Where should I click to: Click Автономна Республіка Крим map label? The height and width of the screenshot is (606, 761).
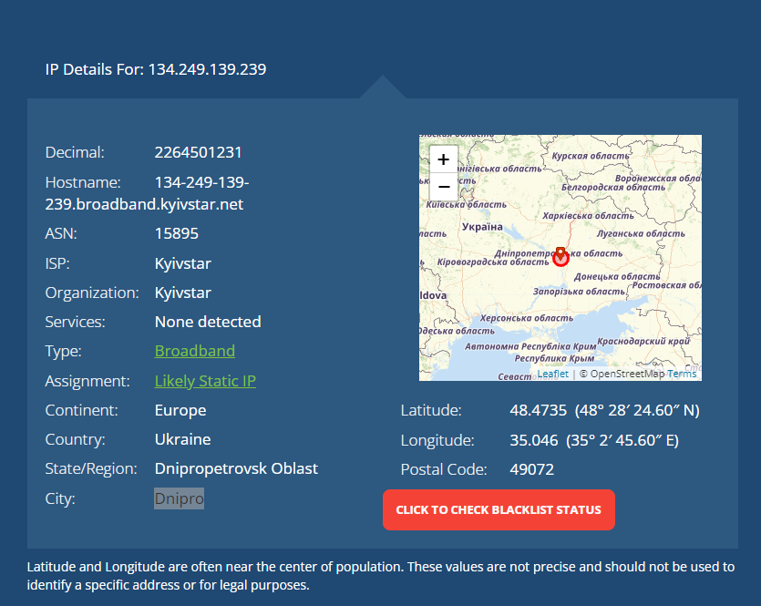tap(530, 346)
